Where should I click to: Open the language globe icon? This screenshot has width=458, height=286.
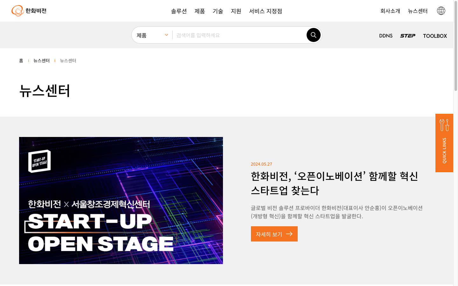coord(441,11)
